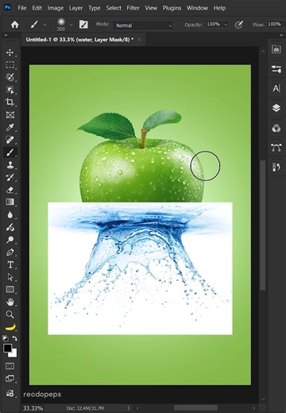This screenshot has height=413, width=286.
Task: Select the Eraser tool
Action: point(10,190)
